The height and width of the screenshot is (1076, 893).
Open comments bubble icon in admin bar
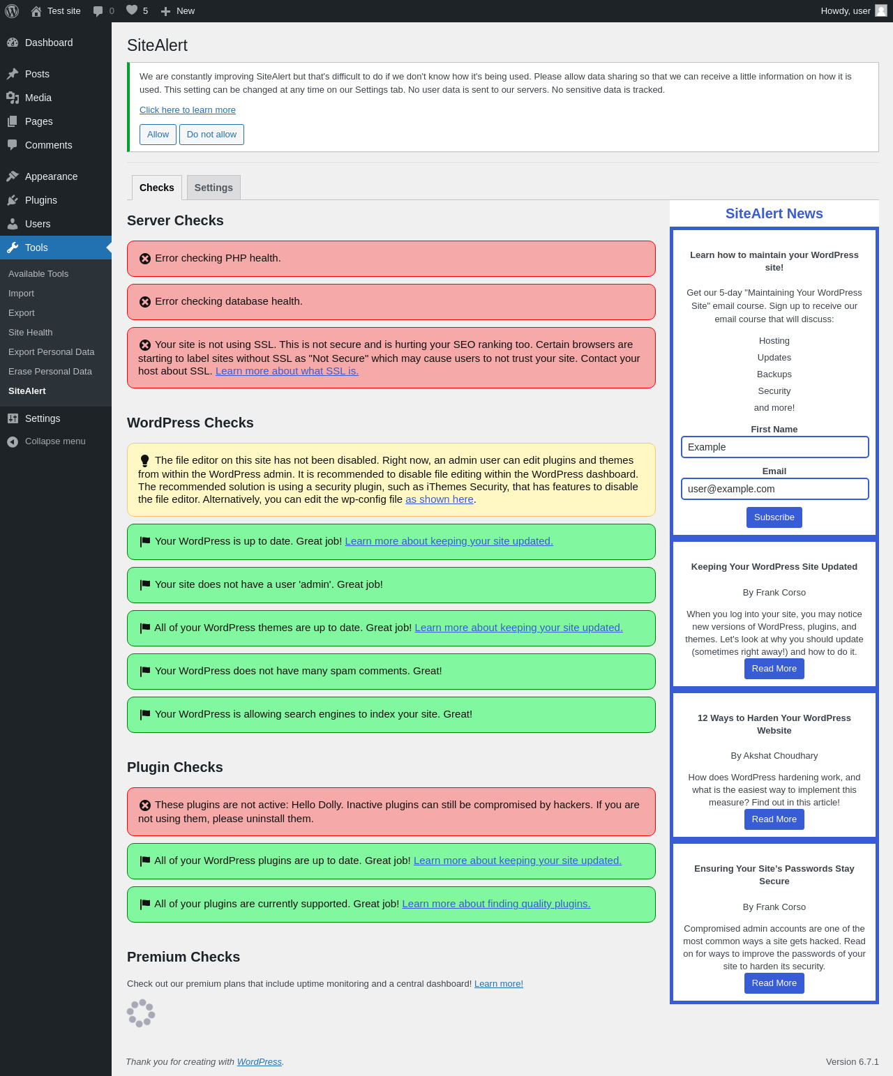pyautogui.click(x=98, y=11)
